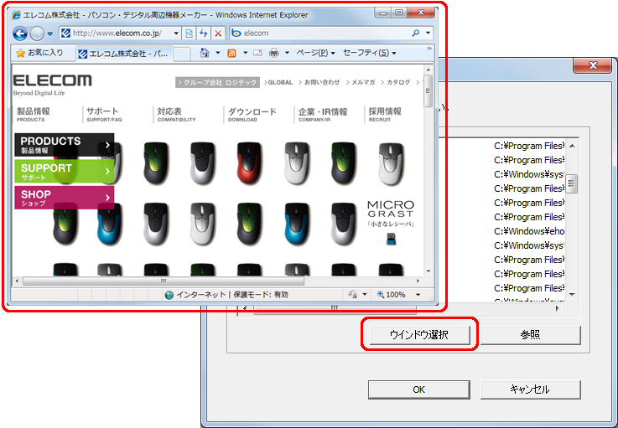Open the ページ(P) menu

pyautogui.click(x=315, y=53)
